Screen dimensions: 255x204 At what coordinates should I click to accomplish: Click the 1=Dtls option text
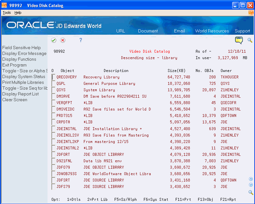pyautogui.click(x=74, y=200)
